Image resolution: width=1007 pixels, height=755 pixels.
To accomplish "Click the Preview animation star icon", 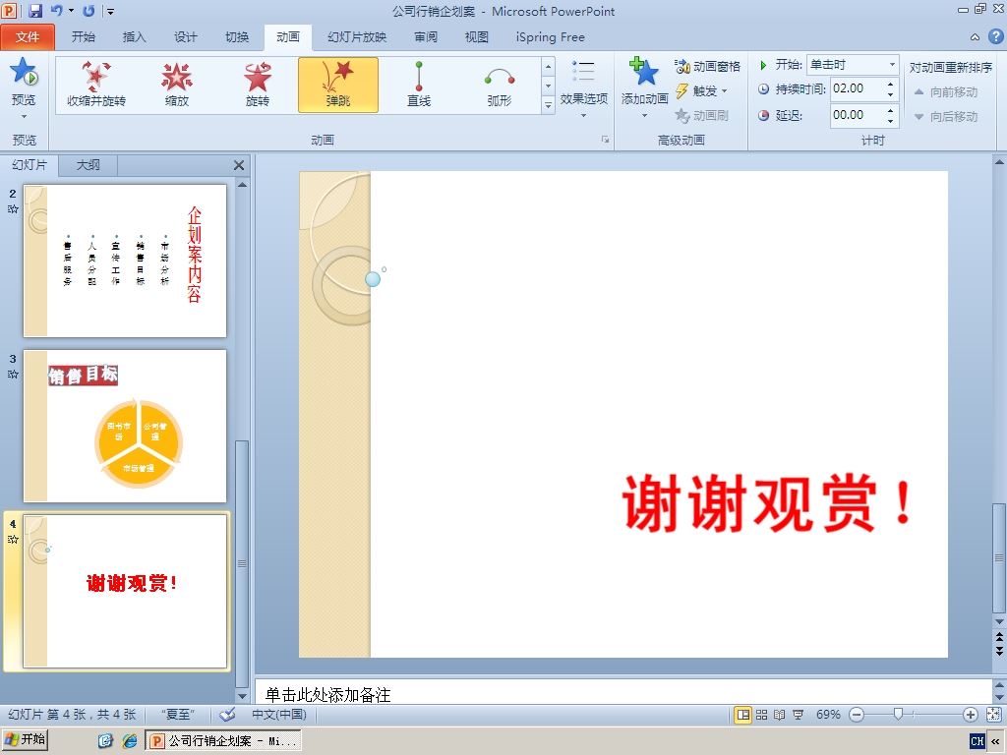I will 24,71.
